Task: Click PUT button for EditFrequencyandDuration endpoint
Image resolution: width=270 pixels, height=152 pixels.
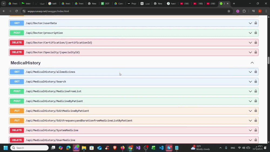Action: pos(17,120)
